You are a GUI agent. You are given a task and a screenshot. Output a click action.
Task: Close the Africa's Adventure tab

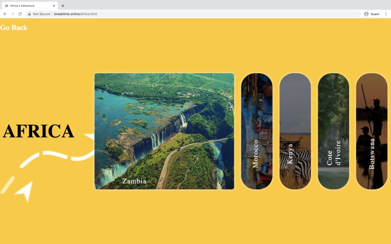(x=54, y=6)
